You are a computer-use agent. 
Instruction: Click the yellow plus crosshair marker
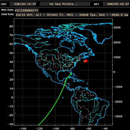click(85, 61)
